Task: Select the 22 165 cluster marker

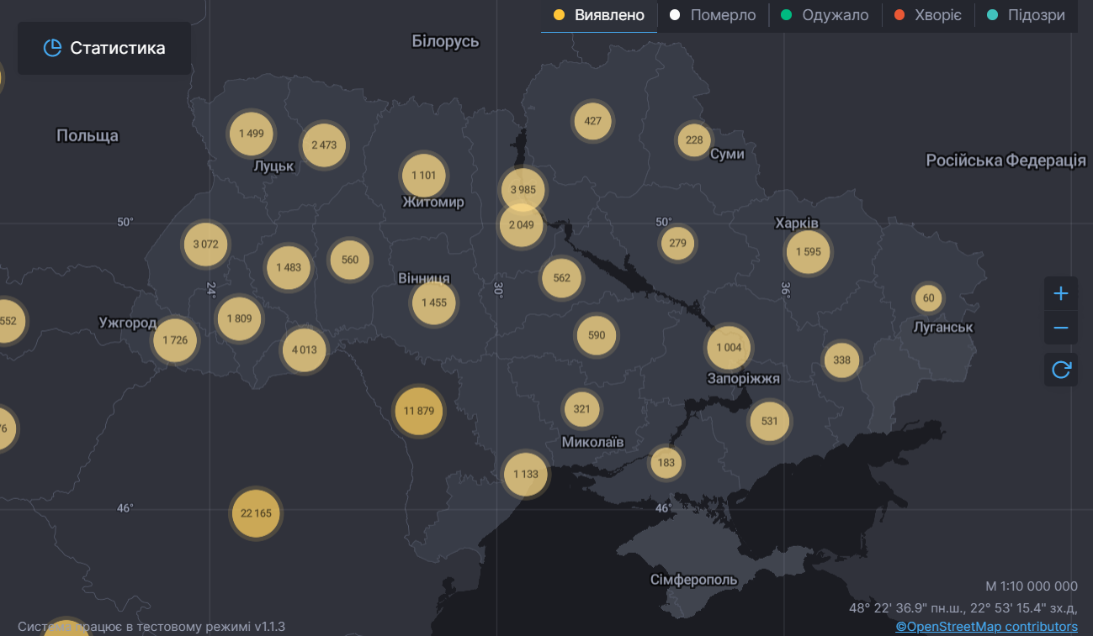Action: tap(256, 512)
